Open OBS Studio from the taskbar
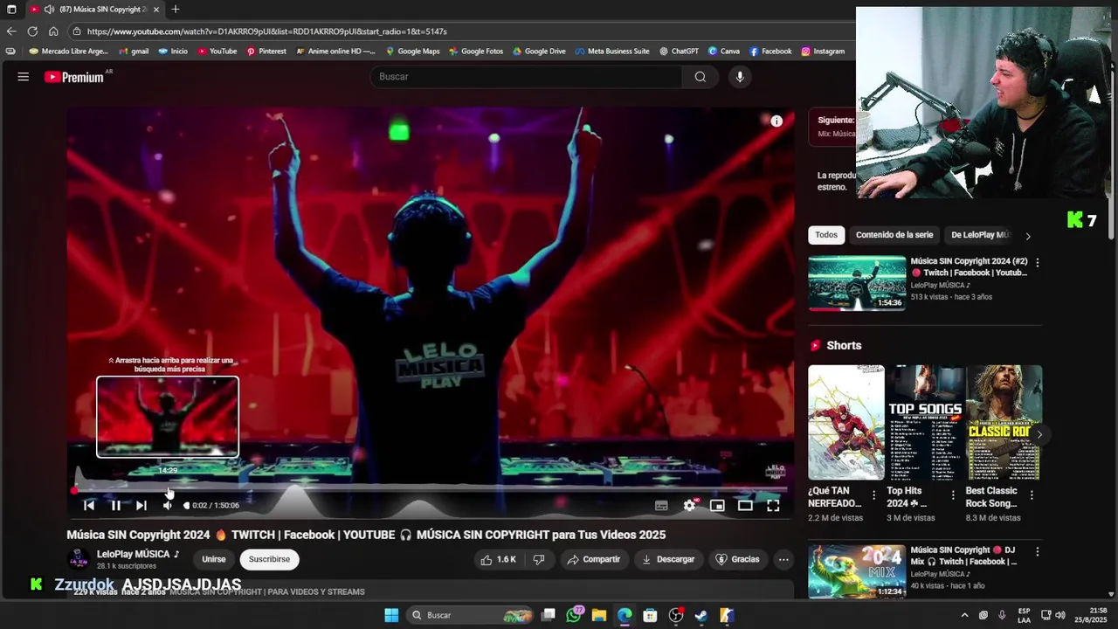The image size is (1118, 629). (676, 615)
